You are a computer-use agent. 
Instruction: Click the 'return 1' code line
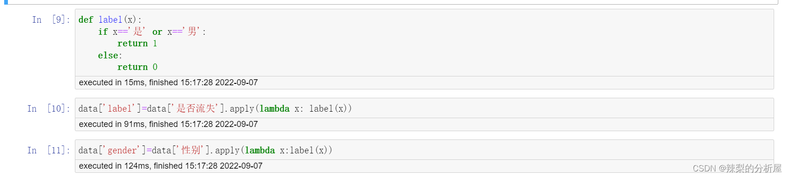(137, 43)
